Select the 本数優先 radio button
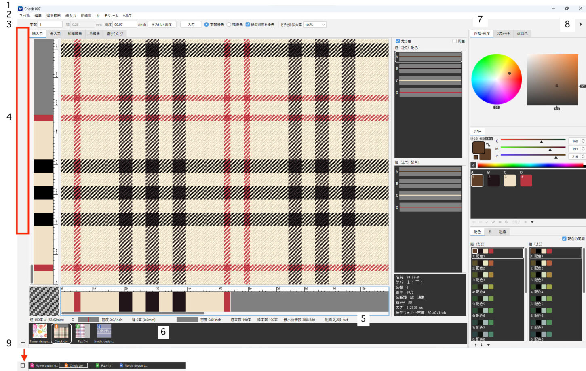Viewport: 586px width, 371px height. pos(207,25)
